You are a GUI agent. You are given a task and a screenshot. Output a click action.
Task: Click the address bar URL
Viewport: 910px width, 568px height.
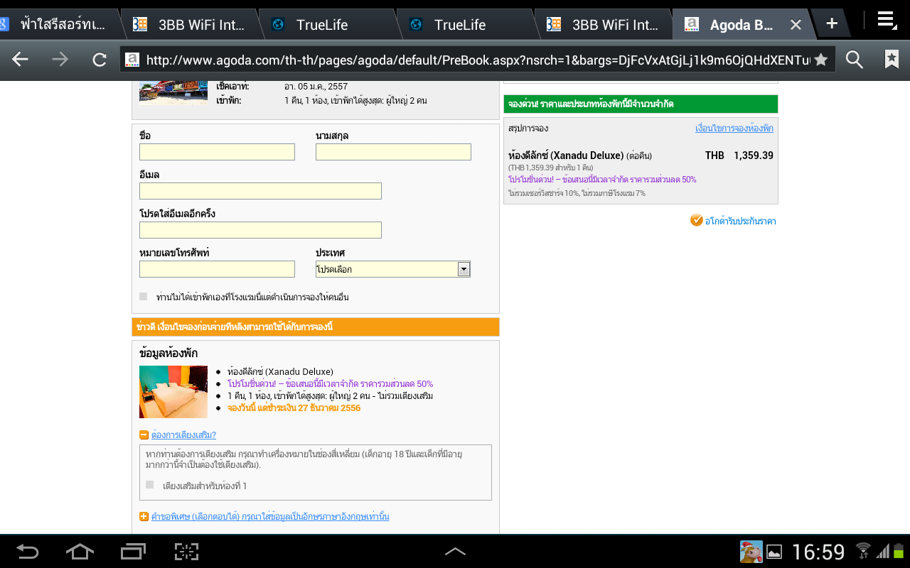[x=478, y=60]
